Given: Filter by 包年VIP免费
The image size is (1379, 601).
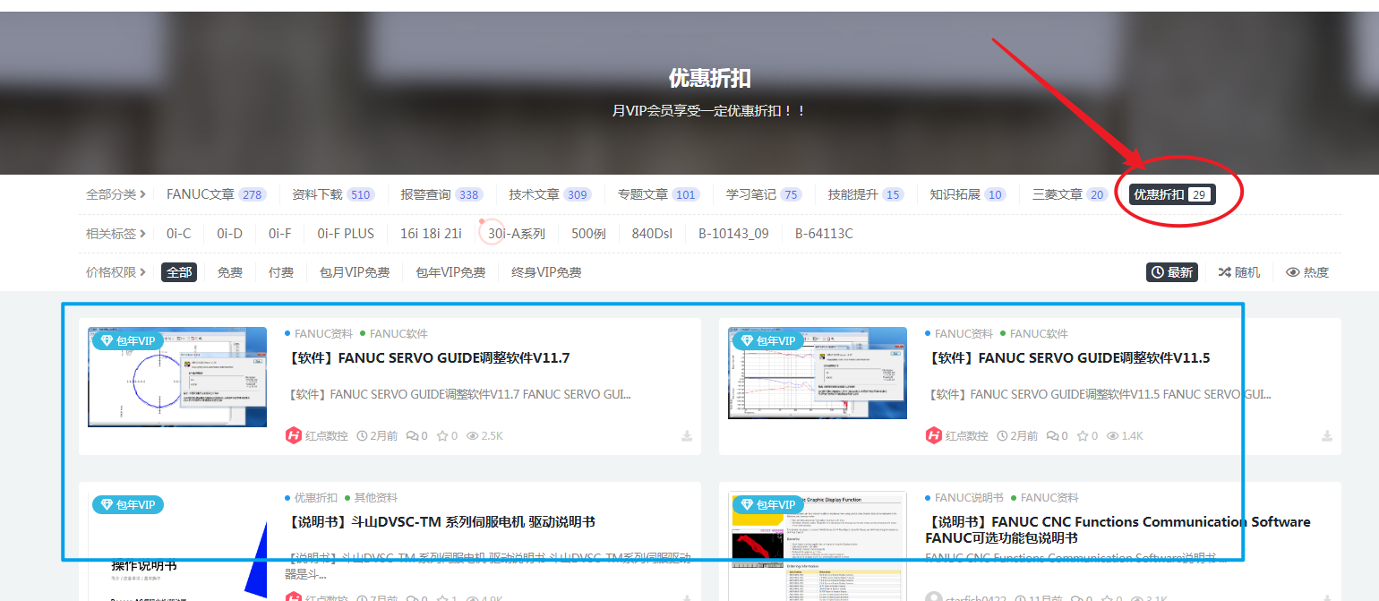Looking at the screenshot, I should [x=450, y=272].
